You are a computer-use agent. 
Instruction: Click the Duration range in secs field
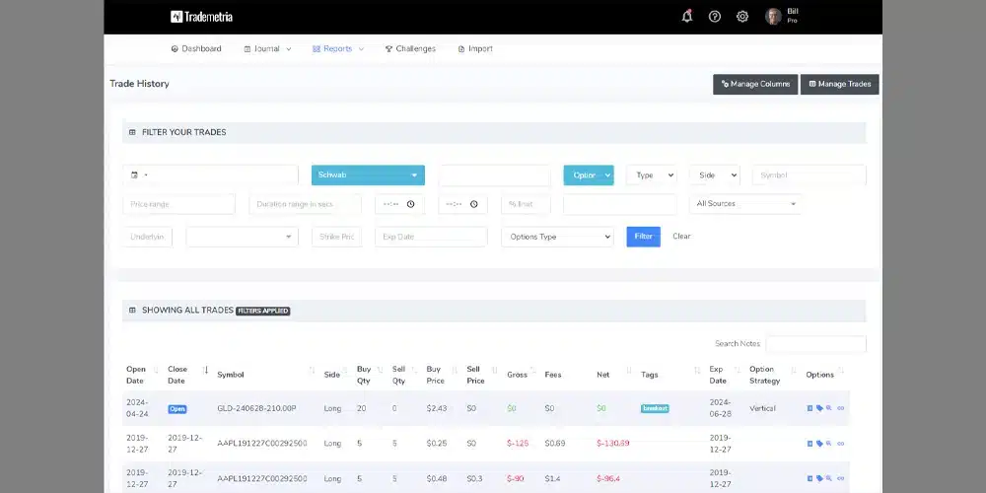(x=305, y=204)
